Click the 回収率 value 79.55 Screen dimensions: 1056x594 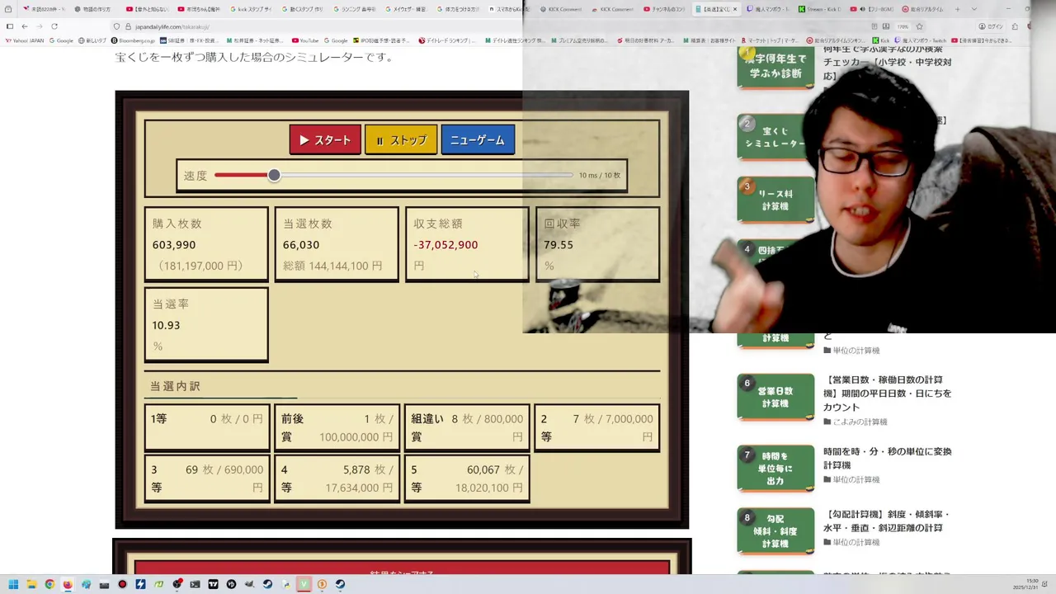[x=559, y=245]
